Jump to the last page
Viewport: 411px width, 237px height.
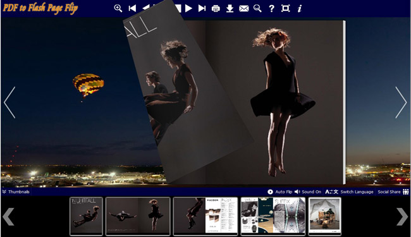tap(202, 8)
